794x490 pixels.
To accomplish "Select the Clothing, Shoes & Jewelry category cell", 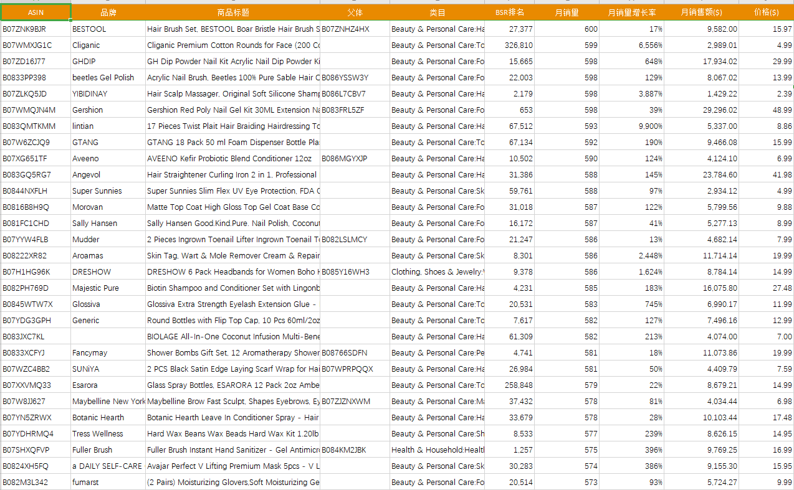I will (x=438, y=272).
